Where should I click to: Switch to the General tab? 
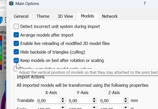pyautogui.click(x=21, y=16)
